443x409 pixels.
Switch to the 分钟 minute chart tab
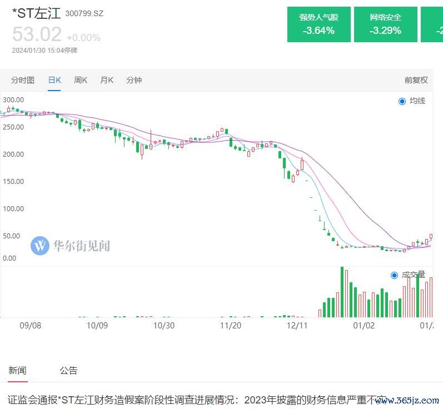134,80
